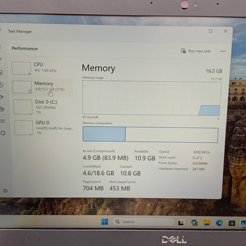The height and width of the screenshot is (246, 246).
Task: Click the 4.6/18.6 GB Committed value
Action: (x=98, y=173)
